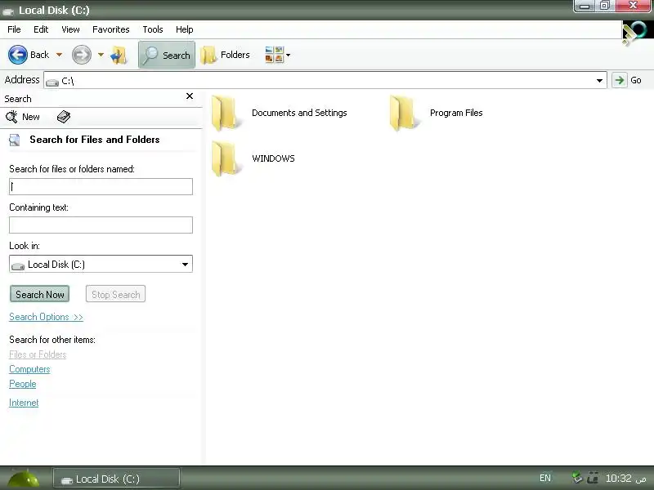Click the Internet link

click(24, 403)
